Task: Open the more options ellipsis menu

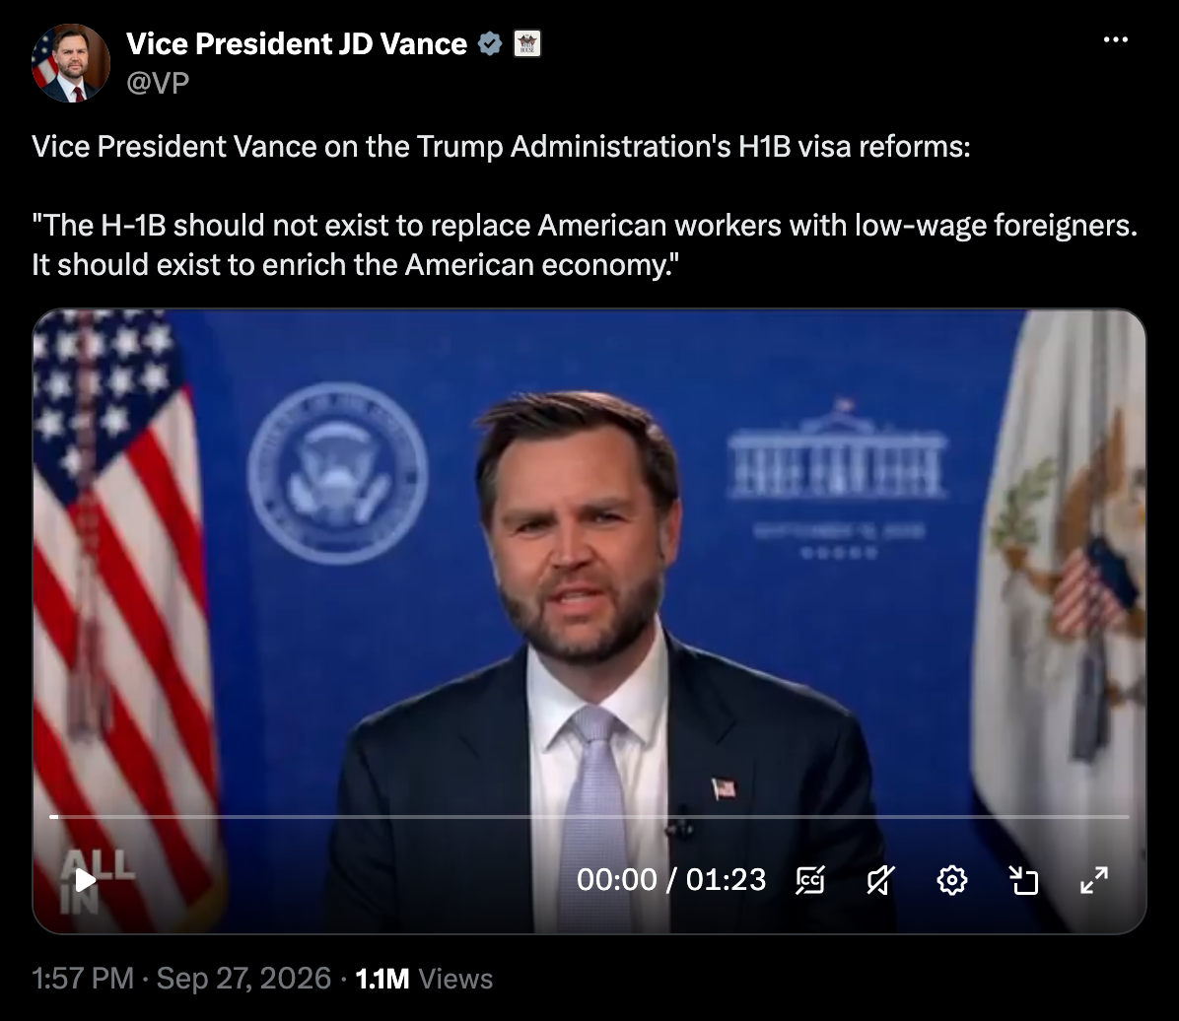Action: (1115, 39)
